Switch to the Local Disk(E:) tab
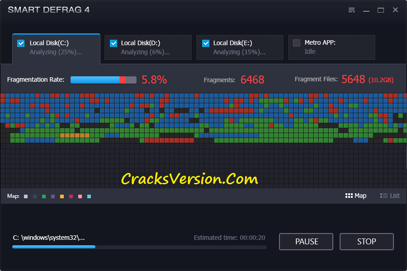 click(x=240, y=47)
